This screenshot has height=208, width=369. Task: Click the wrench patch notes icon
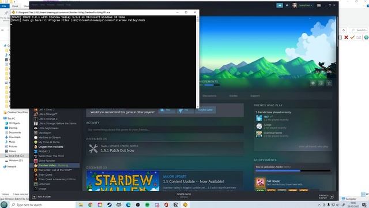point(93,149)
